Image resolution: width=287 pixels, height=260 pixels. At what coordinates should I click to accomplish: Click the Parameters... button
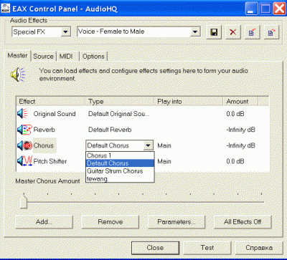tap(177, 222)
